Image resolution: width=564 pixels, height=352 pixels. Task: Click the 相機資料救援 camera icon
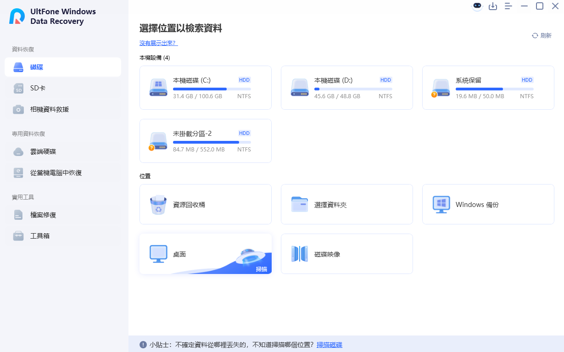(18, 110)
